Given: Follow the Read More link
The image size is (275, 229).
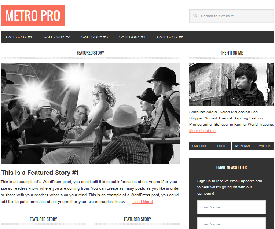Looking at the screenshot, I should click(x=142, y=202).
